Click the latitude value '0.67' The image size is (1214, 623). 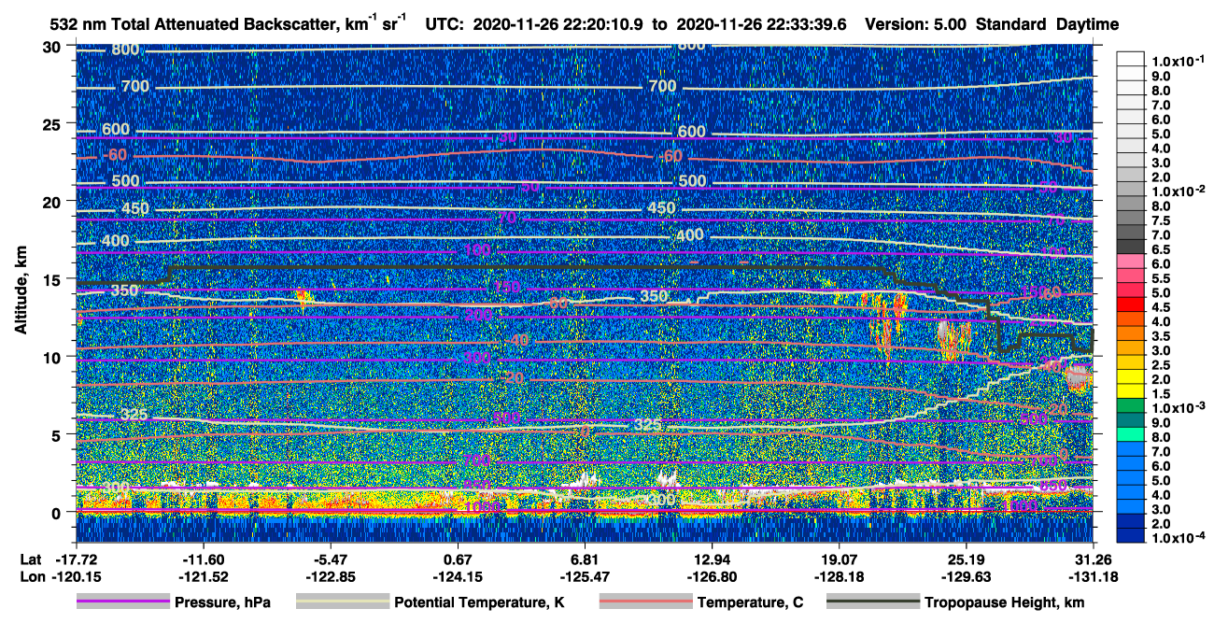[457, 558]
